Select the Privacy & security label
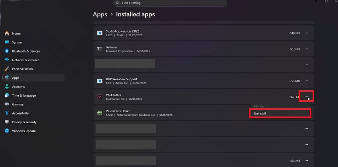338x167 pixels. pos(24,122)
